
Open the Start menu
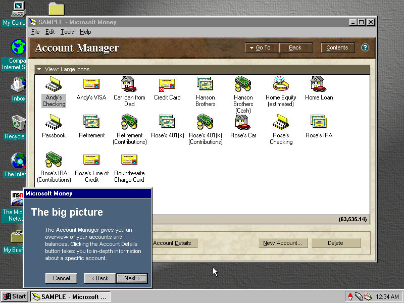coord(15,296)
